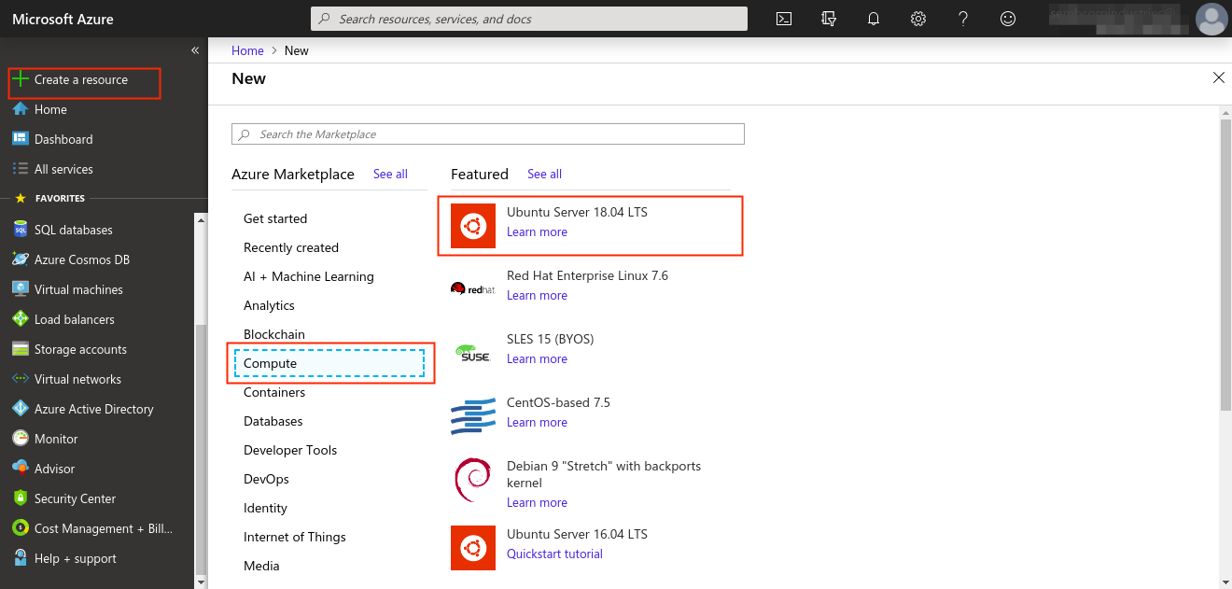Image resolution: width=1232 pixels, height=589 pixels.
Task: Select the DevOps category
Action: coord(266,479)
